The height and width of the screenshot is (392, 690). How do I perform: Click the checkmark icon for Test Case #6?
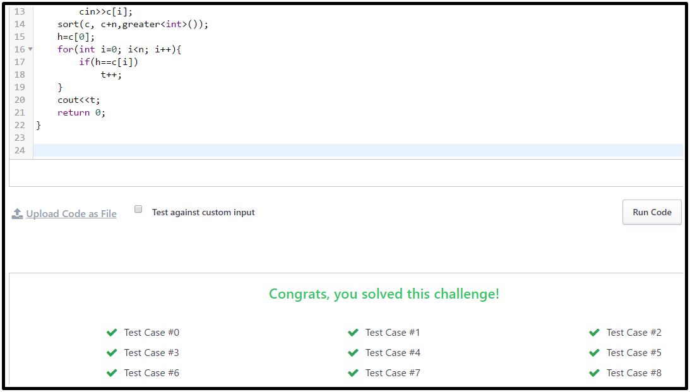pyautogui.click(x=112, y=372)
